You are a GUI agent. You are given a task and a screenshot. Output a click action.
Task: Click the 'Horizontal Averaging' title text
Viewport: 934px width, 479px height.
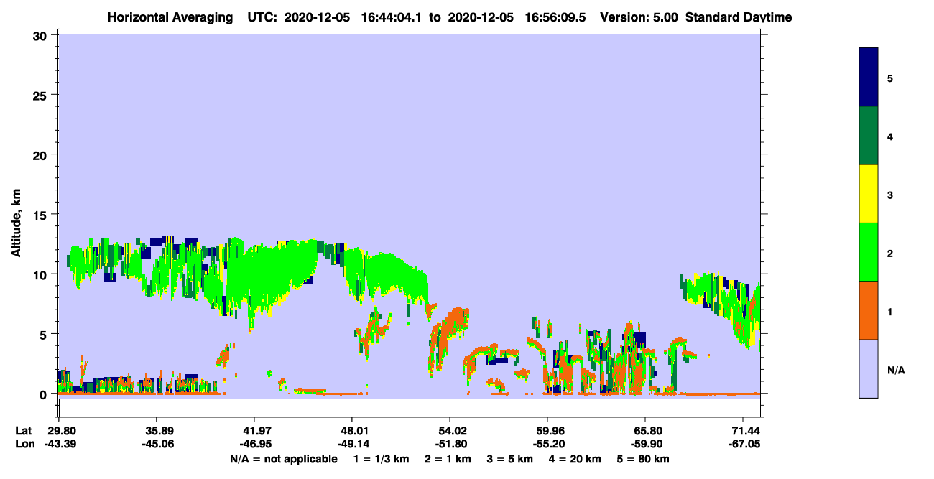coord(170,17)
